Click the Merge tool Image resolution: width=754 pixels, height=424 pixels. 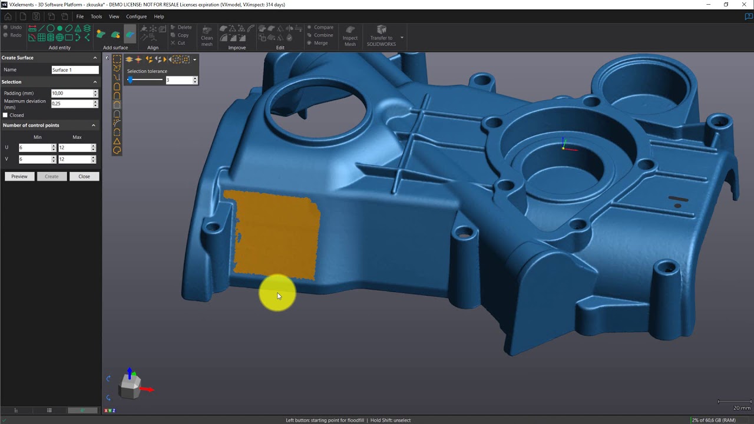pos(318,43)
